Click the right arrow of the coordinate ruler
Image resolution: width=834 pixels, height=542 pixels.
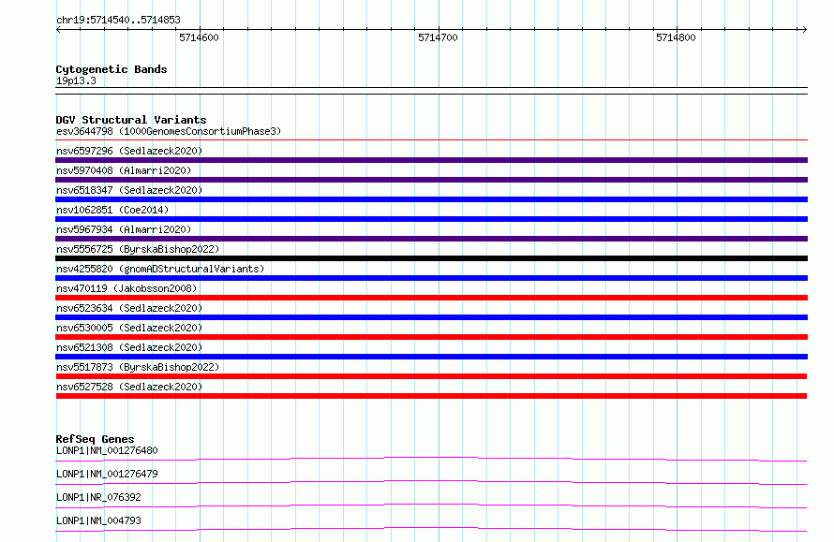point(804,29)
